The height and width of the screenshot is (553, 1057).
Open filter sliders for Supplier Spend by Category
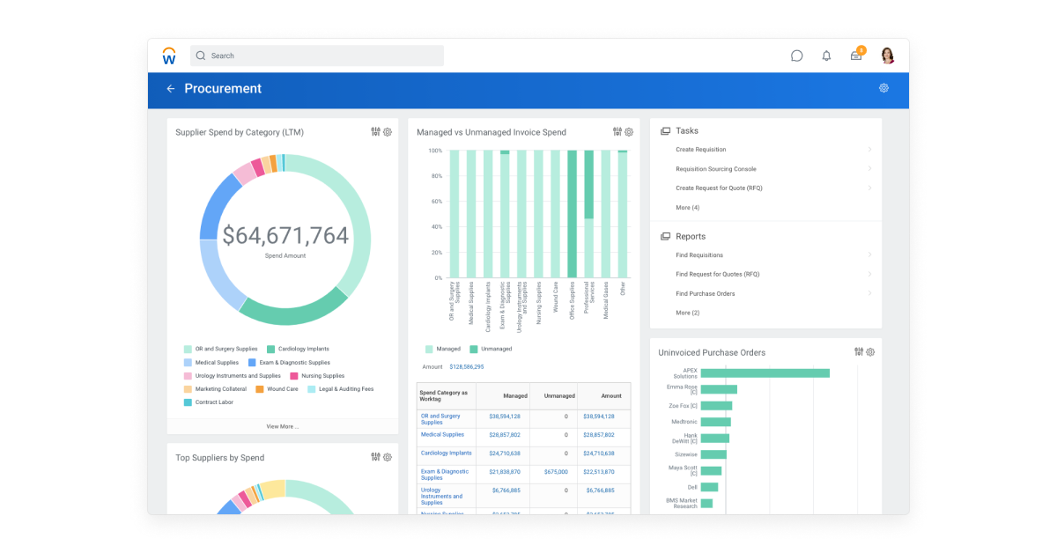375,132
